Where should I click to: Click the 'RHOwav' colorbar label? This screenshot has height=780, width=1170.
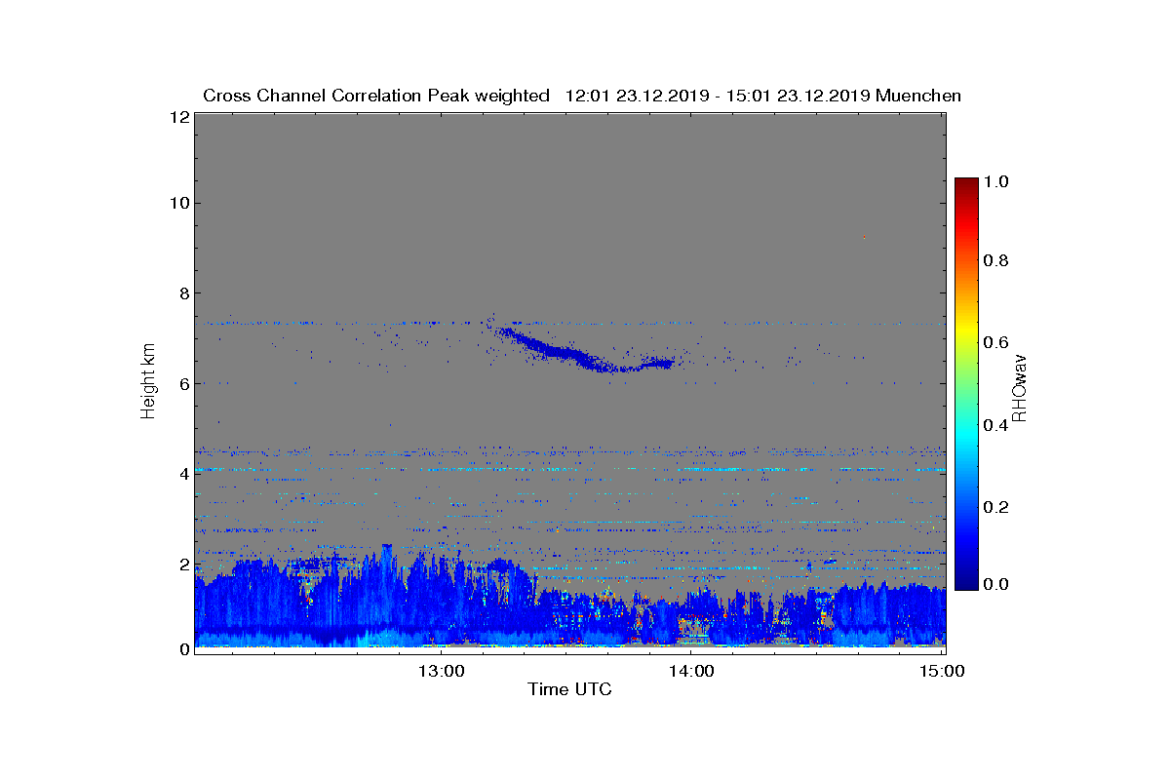pyautogui.click(x=1020, y=387)
